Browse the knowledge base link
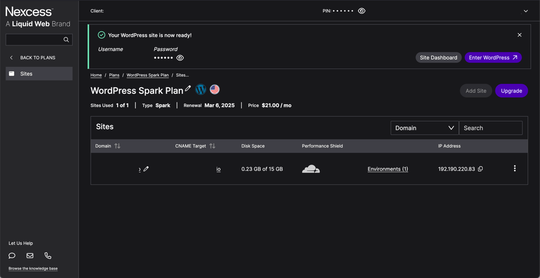 [33, 269]
